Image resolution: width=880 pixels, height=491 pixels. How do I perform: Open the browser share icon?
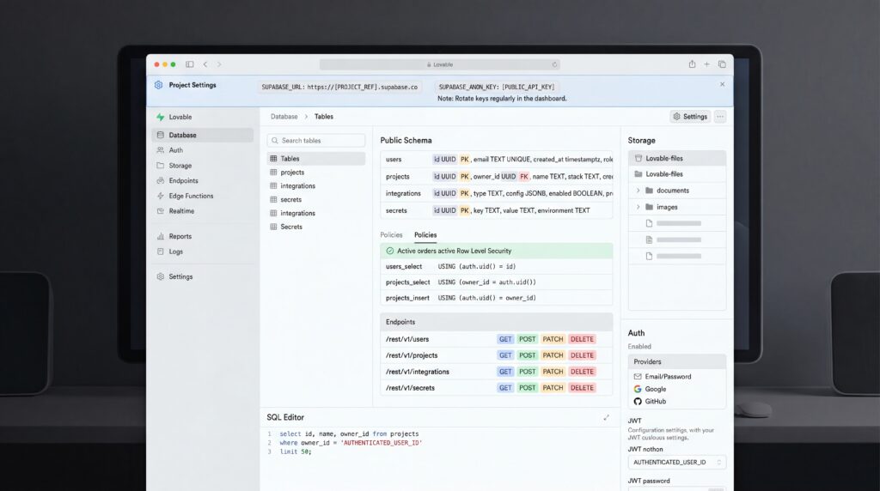tap(692, 64)
